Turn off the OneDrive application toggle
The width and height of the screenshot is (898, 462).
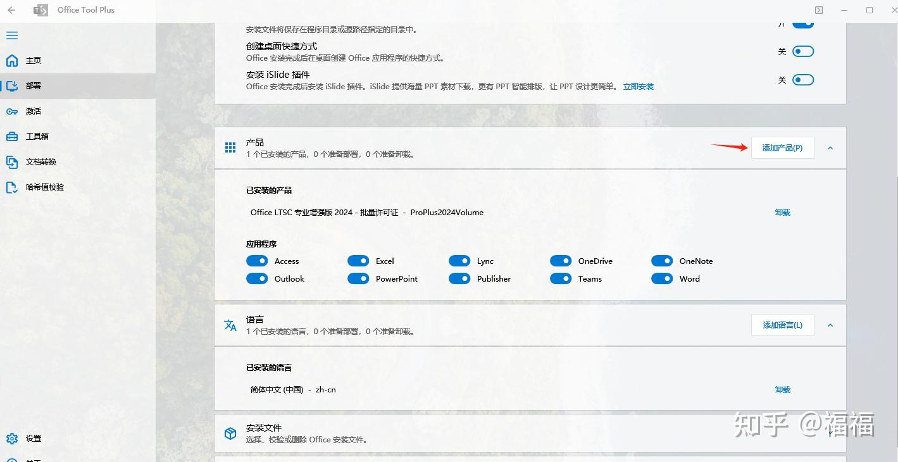561,260
